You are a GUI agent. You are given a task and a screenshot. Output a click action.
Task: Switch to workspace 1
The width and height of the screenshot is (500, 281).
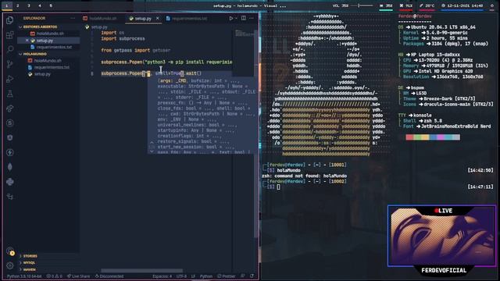pos(7,5)
